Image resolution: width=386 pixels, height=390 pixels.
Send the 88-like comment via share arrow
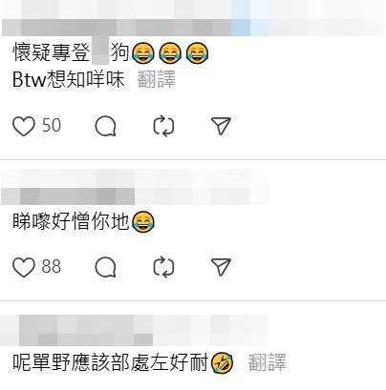click(x=221, y=267)
